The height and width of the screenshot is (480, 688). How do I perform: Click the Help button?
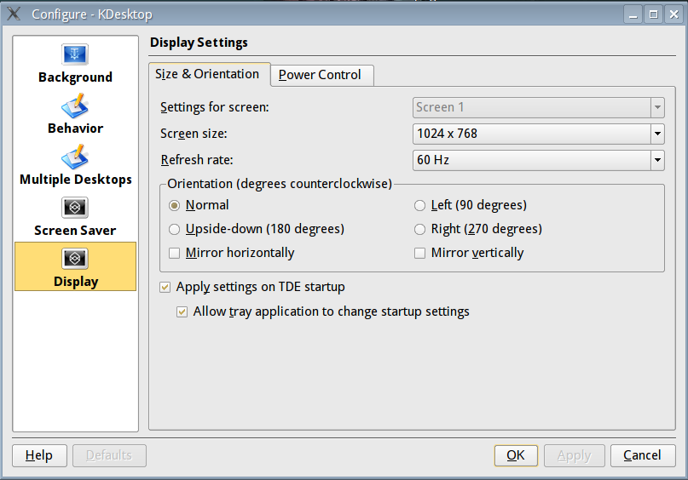[x=39, y=455]
